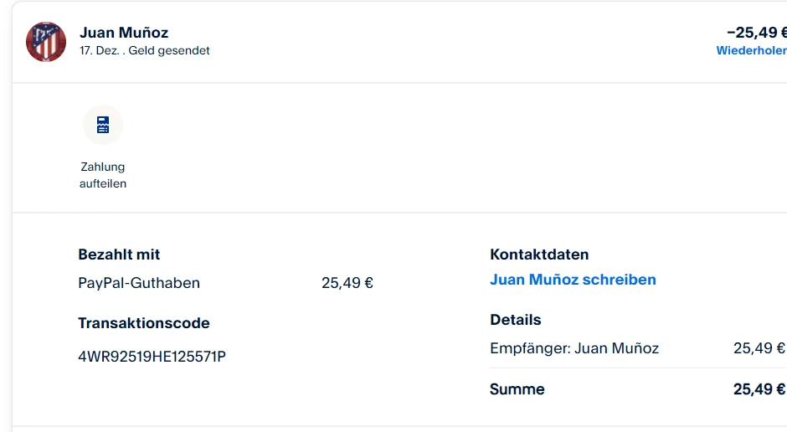The height and width of the screenshot is (432, 787).
Task: Click the Details heading
Action: 516,320
